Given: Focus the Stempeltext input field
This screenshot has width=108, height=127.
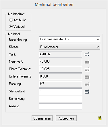Looking at the screenshot, I should coord(61,92).
